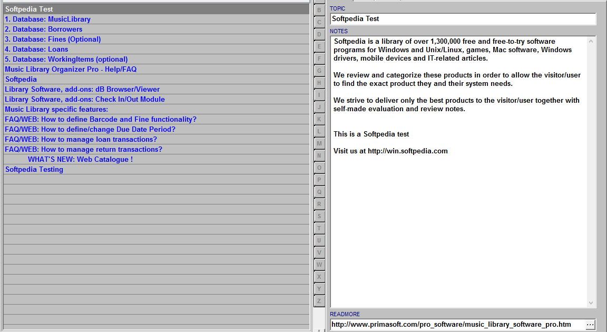Open topic 1. Database: MusicLibrary
The width and height of the screenshot is (607, 332).
(x=156, y=19)
